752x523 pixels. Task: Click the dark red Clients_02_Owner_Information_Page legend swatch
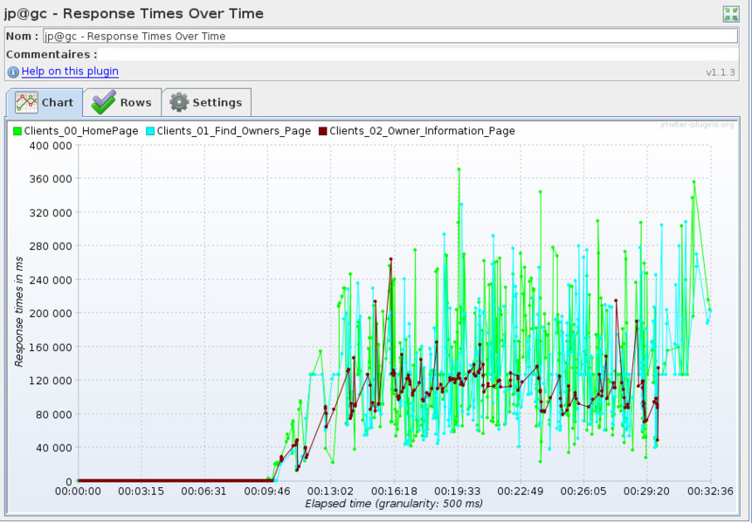coord(322,131)
